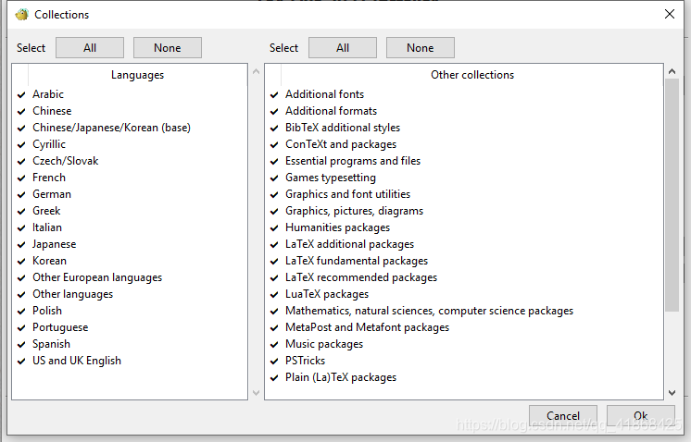Click Languages list scroll up arrow
The width and height of the screenshot is (691, 442).
coord(256,71)
